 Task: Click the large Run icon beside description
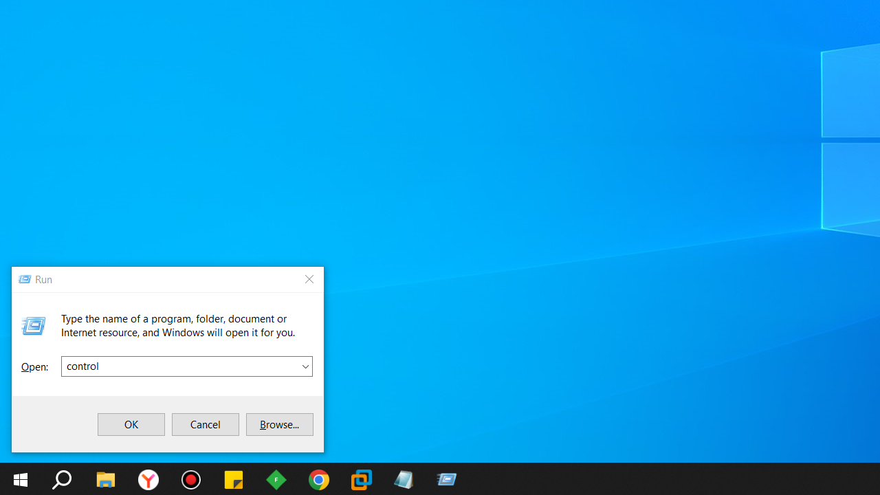(x=34, y=325)
